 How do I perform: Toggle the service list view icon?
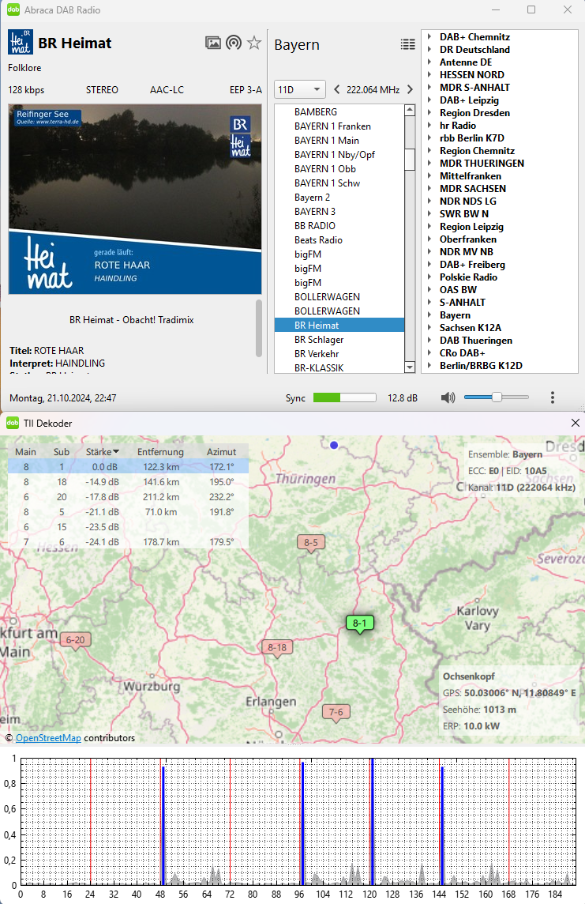[407, 44]
